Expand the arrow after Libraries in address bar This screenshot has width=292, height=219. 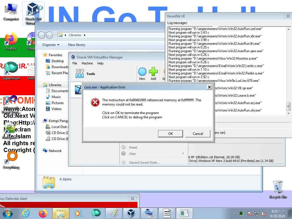[x=84, y=35]
